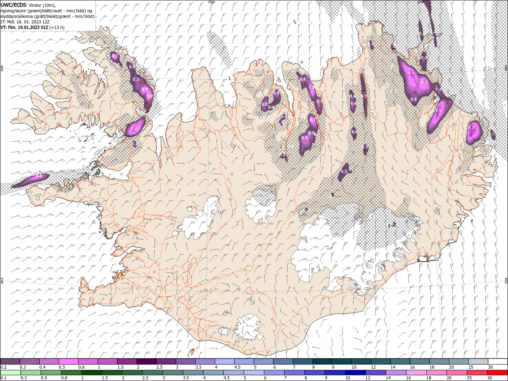This screenshot has height=381, width=508.
Task: Select the upper legend swatch labeled 25
Action: tap(478, 362)
